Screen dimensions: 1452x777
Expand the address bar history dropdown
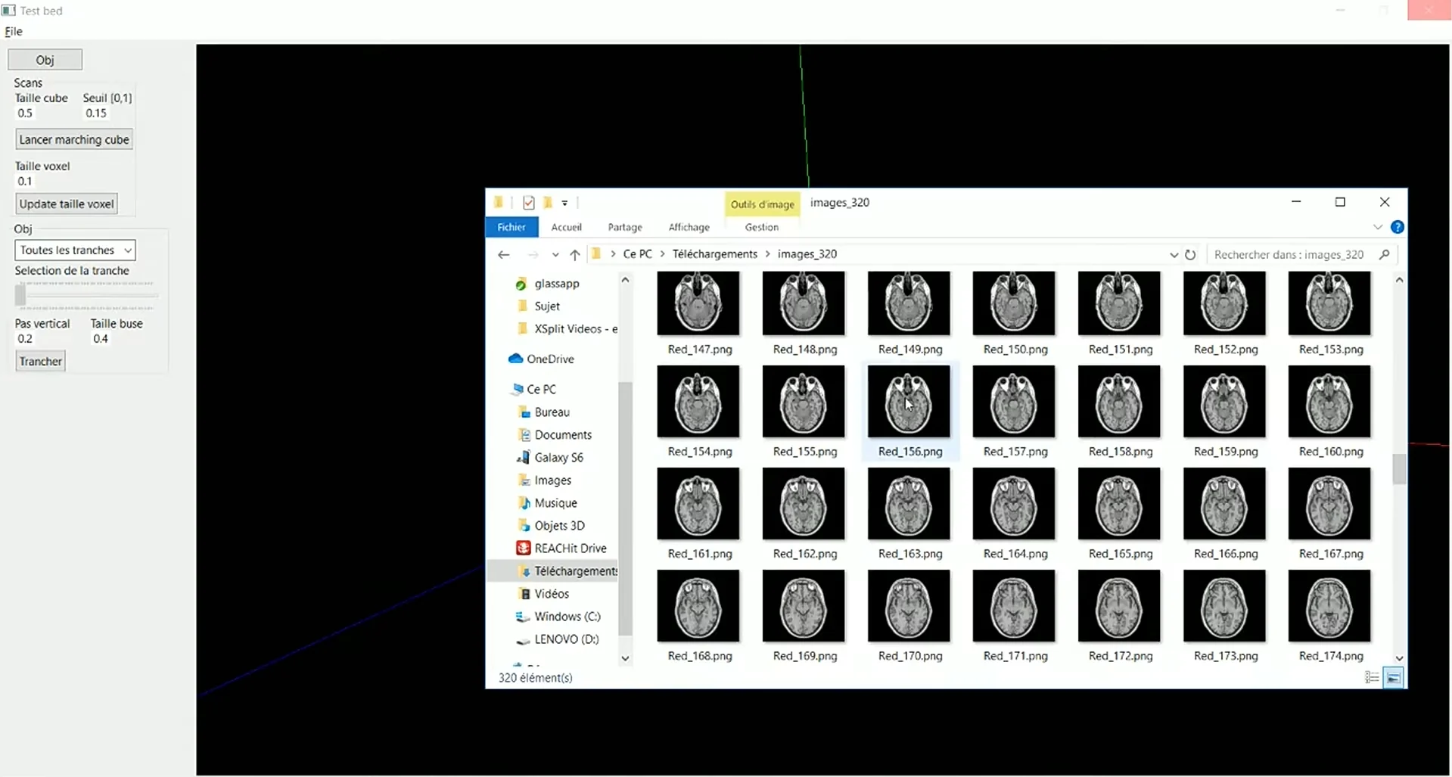coord(1174,255)
